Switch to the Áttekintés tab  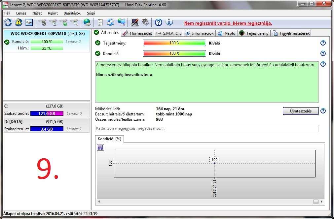click(x=107, y=33)
